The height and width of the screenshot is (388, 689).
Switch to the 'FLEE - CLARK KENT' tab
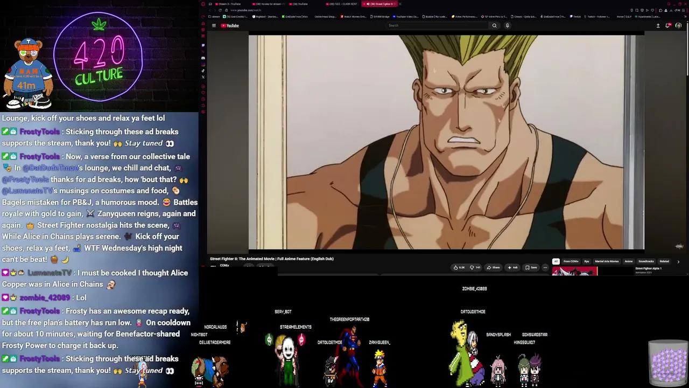(x=342, y=4)
